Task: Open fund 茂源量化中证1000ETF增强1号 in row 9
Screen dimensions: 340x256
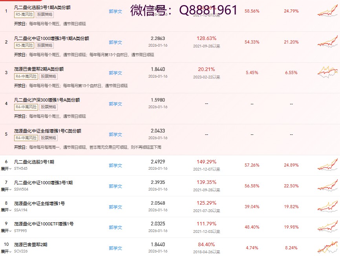Action: [x=44, y=224]
